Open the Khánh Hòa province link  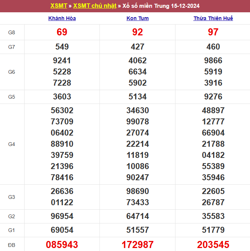[62, 18]
